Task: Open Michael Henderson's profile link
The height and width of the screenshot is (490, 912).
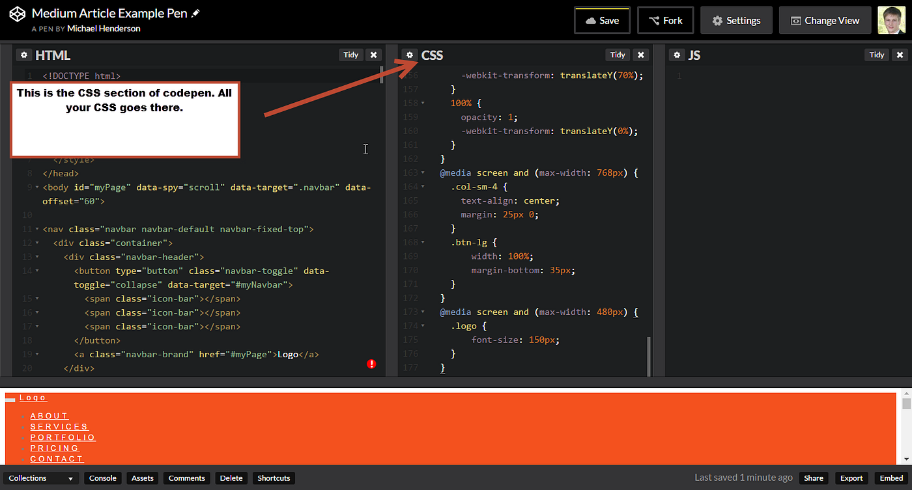Action: [104, 29]
